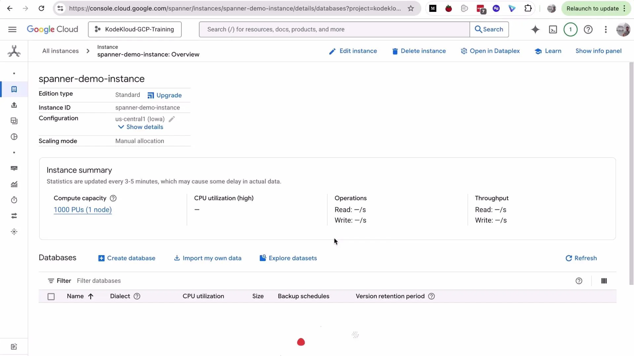Screen dimensions: 634x356
Task: Focus the resources search box
Action: tap(334, 29)
